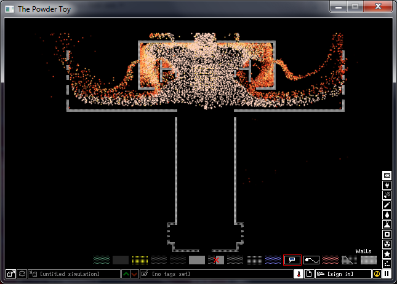Select the streamline wall with curved line
Screen dimensions: 397x284
tap(311, 260)
